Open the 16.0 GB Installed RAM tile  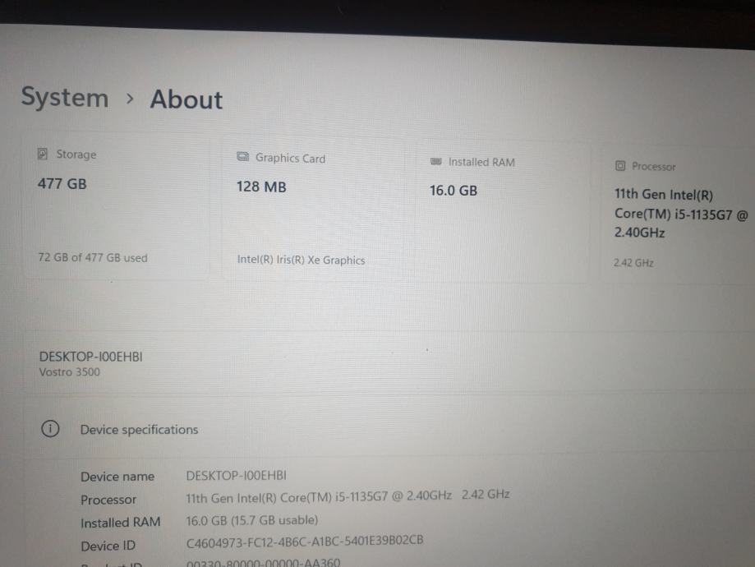tap(503, 212)
